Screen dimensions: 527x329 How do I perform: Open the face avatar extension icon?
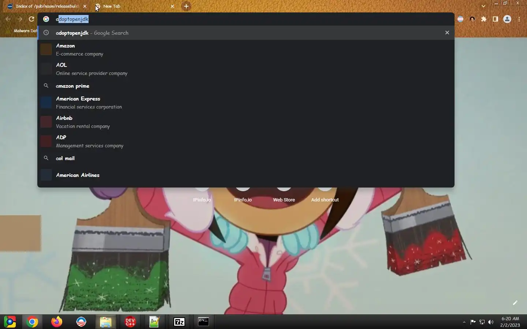(472, 19)
